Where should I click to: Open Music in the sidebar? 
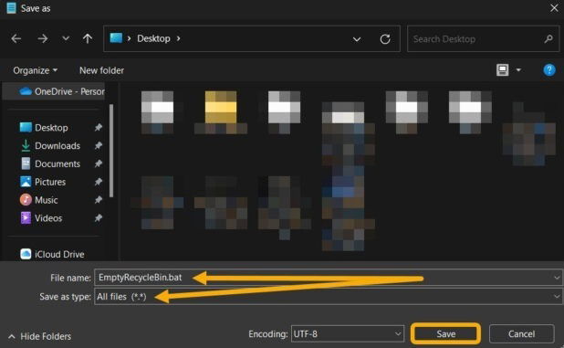click(x=39, y=200)
